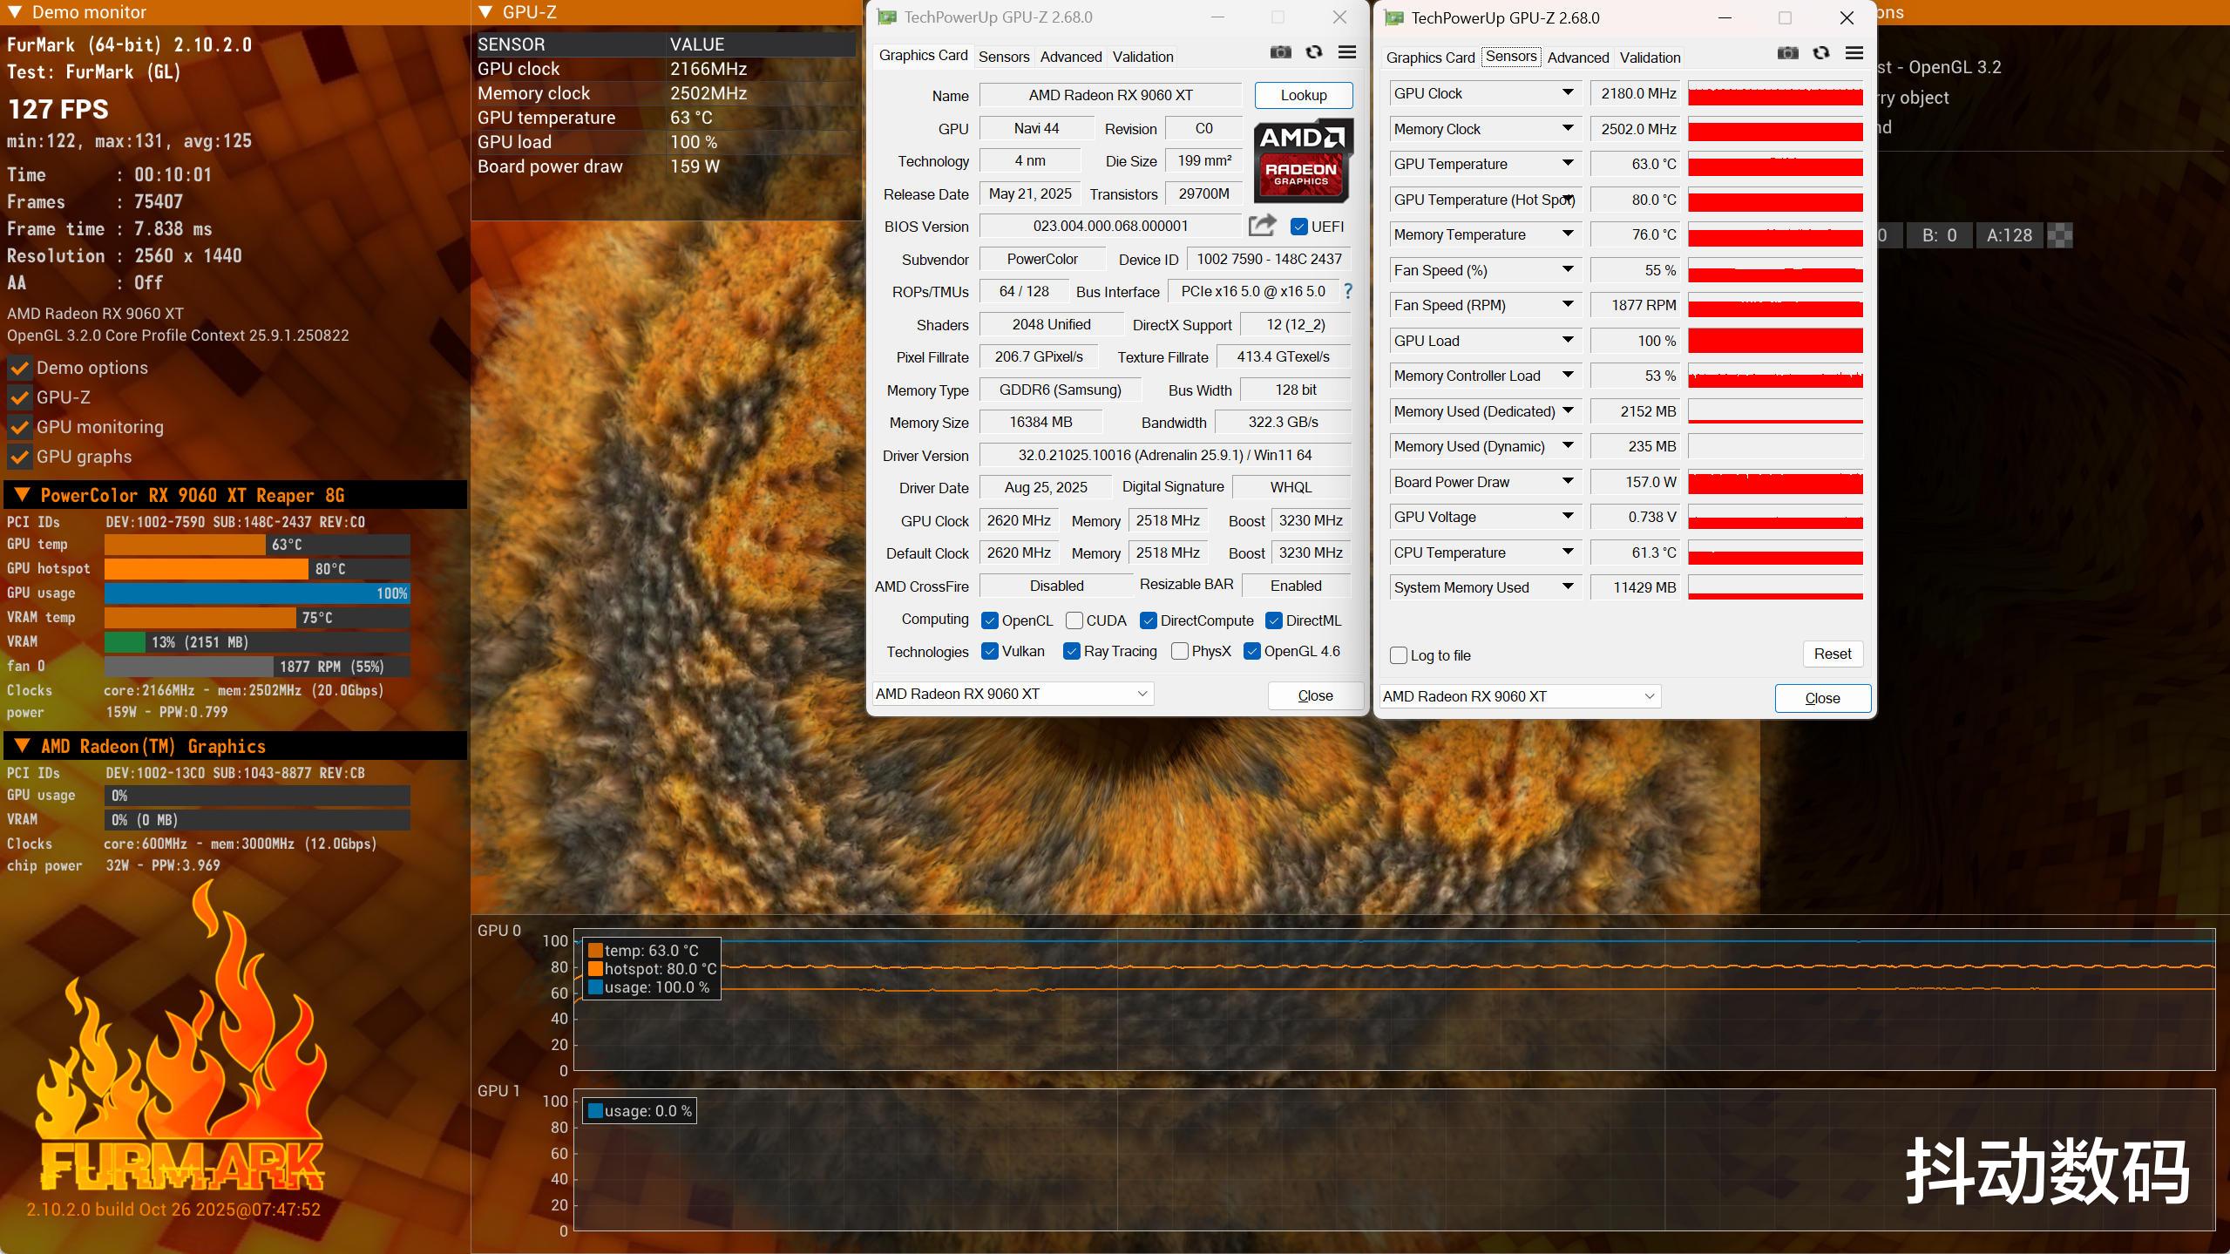Click the checkered alpha color swatch
The width and height of the screenshot is (2230, 1254).
tap(2059, 235)
